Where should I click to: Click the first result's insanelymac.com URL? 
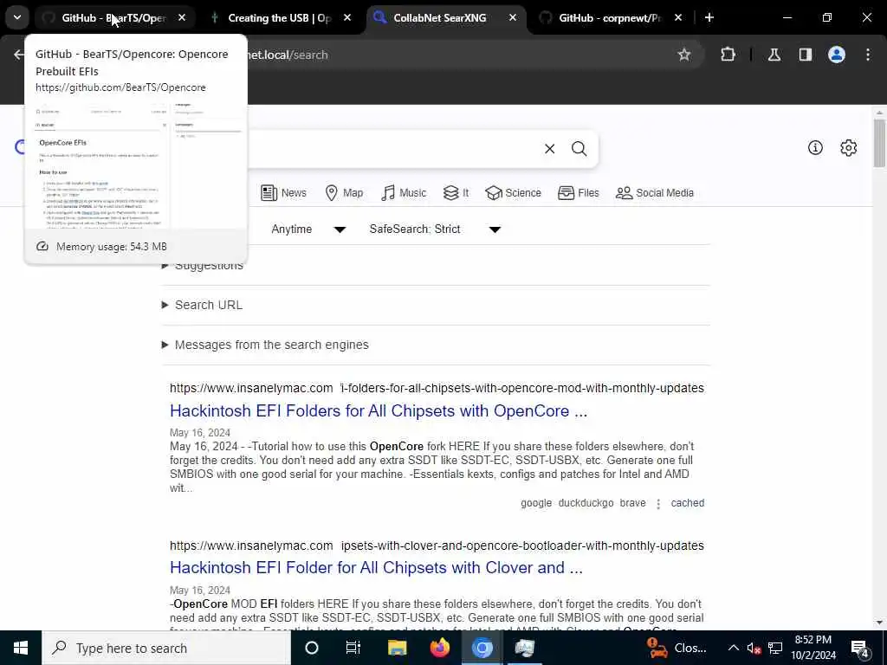click(x=437, y=388)
